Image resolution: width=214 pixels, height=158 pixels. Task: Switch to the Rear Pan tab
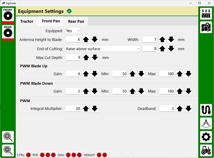[76, 21]
